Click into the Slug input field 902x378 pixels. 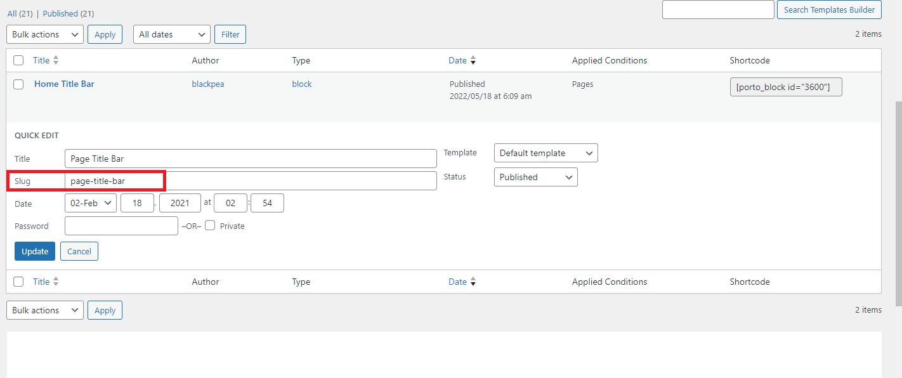coord(251,181)
